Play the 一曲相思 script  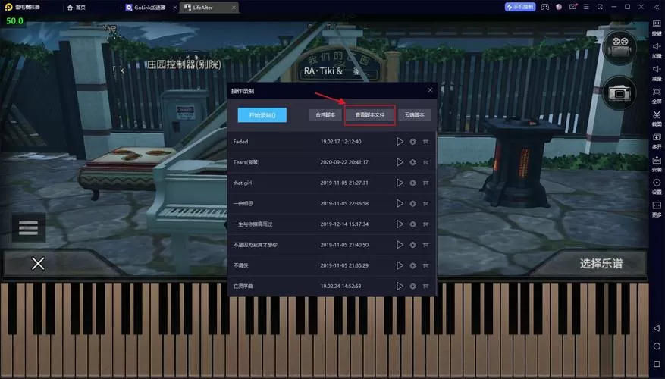point(400,203)
